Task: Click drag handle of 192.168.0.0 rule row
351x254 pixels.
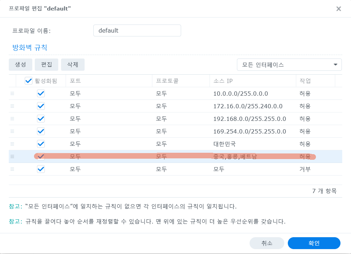Action: pos(12,119)
